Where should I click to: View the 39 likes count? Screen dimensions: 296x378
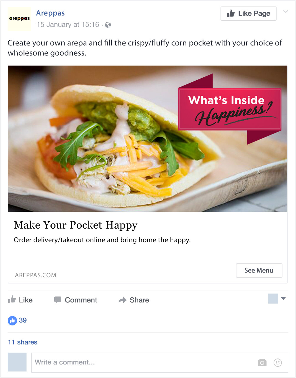[x=23, y=320]
